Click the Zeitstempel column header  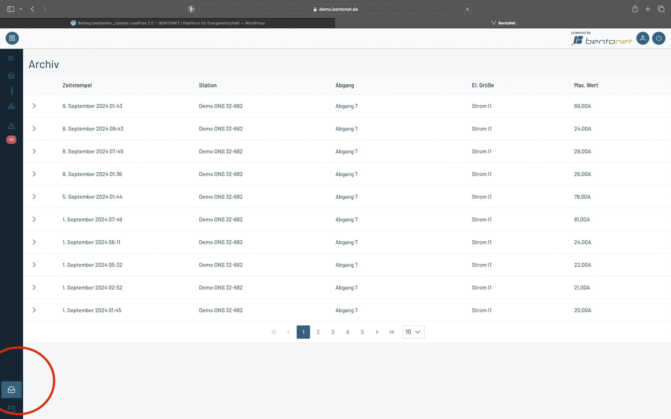[x=77, y=85]
